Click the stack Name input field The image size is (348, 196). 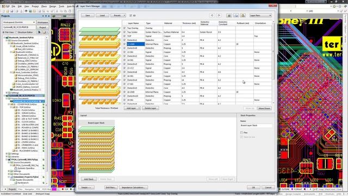pos(256,126)
